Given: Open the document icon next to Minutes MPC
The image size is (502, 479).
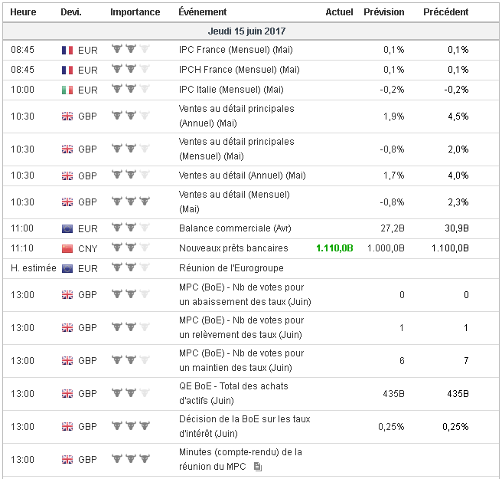Looking at the screenshot, I should (x=258, y=466).
